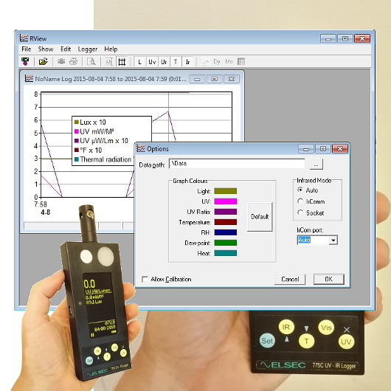
Task: Click the NoName Log window title icon
Action: [x=29, y=78]
